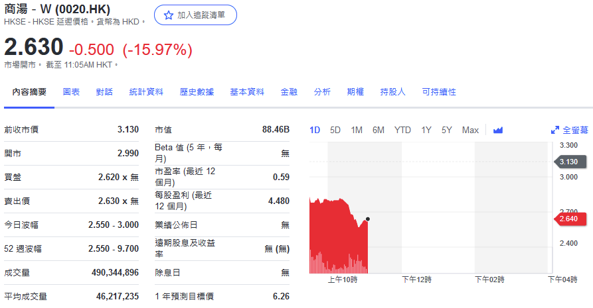Click the black endpoint dot on chart
Screen dimensions: 593x308
point(368,219)
